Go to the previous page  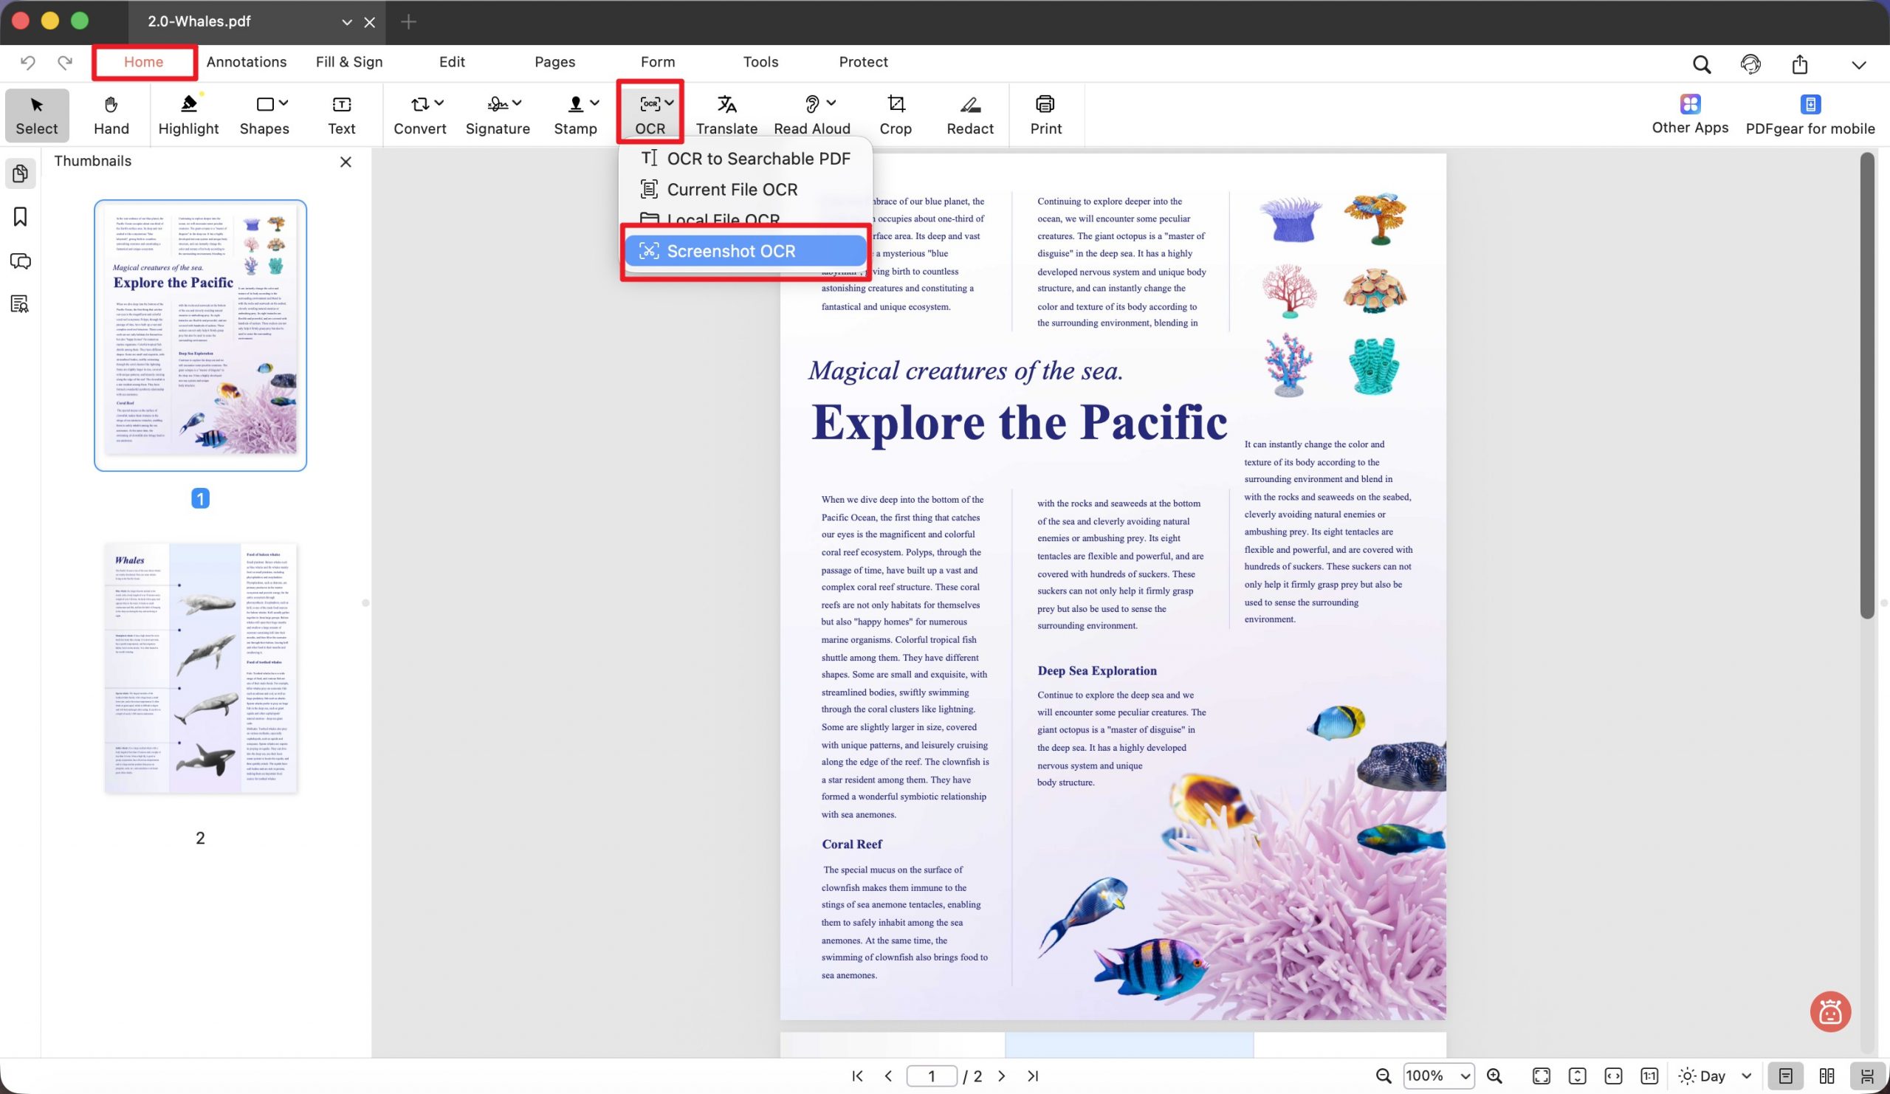pyautogui.click(x=888, y=1076)
